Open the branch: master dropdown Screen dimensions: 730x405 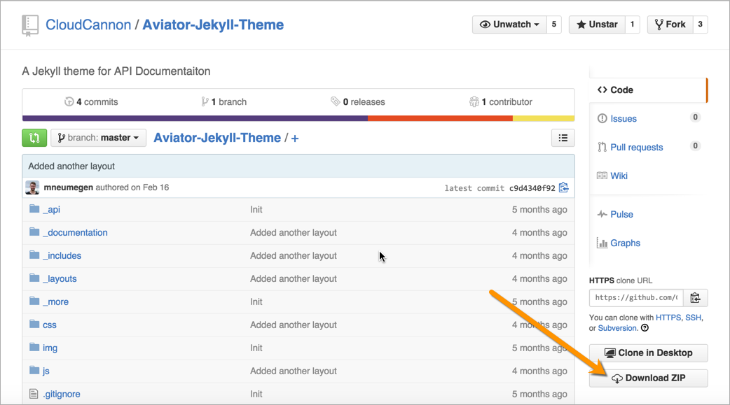(98, 138)
